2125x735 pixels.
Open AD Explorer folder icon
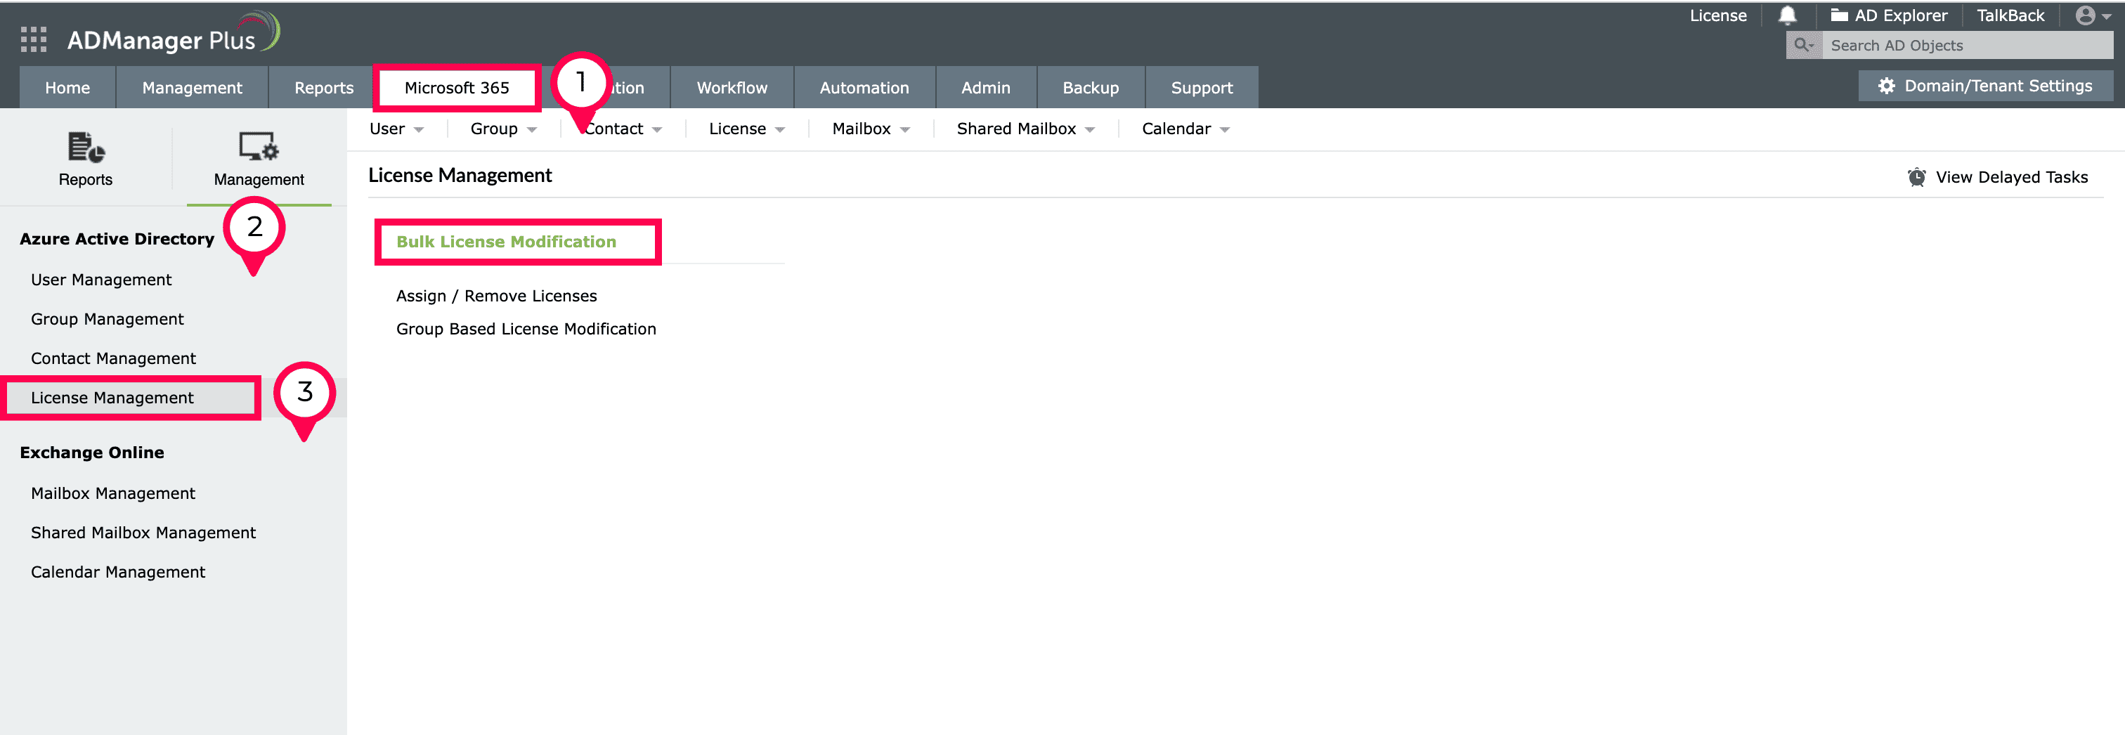coord(1839,15)
